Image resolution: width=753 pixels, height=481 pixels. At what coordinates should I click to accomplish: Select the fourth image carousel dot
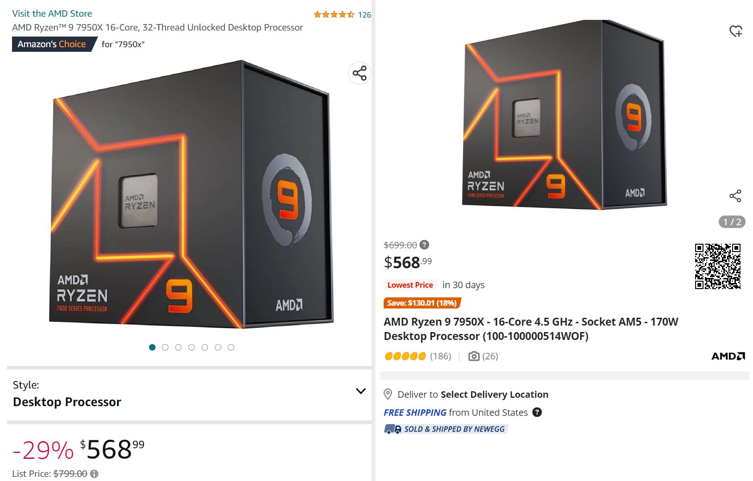tap(192, 347)
